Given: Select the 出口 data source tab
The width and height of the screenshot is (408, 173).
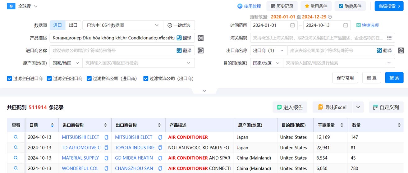Looking at the screenshot, I should pyautogui.click(x=73, y=25).
